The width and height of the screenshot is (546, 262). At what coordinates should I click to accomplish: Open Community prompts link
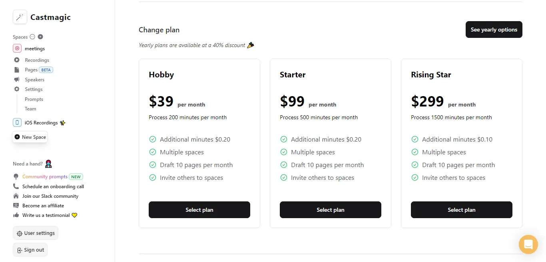click(45, 177)
